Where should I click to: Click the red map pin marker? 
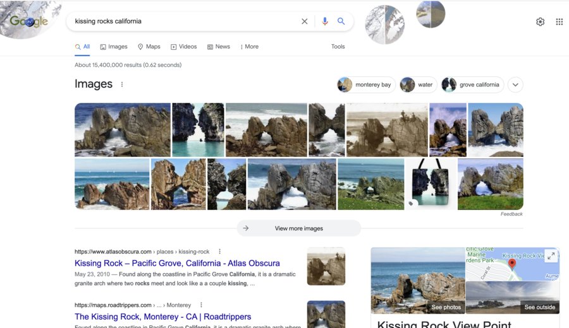click(x=511, y=264)
